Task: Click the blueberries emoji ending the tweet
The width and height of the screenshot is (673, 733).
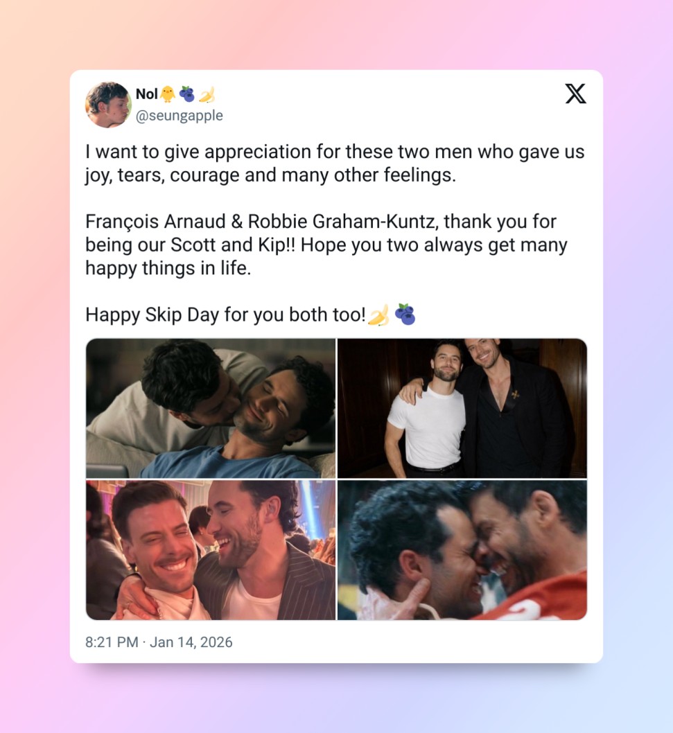Action: pos(405,315)
